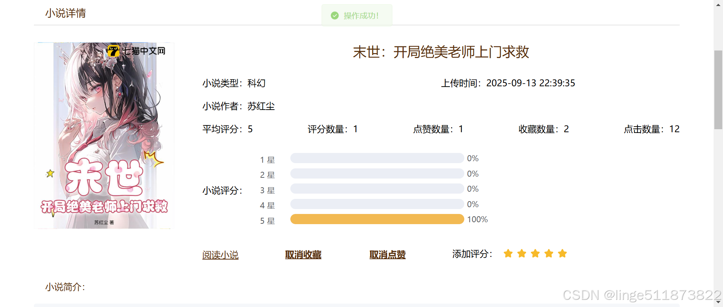Click the orange 5 星 progress bar
Viewport: 723px width, 307px height.
coord(377,219)
